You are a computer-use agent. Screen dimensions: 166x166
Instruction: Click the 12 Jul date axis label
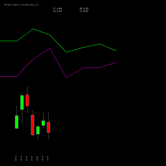coord(47,158)
